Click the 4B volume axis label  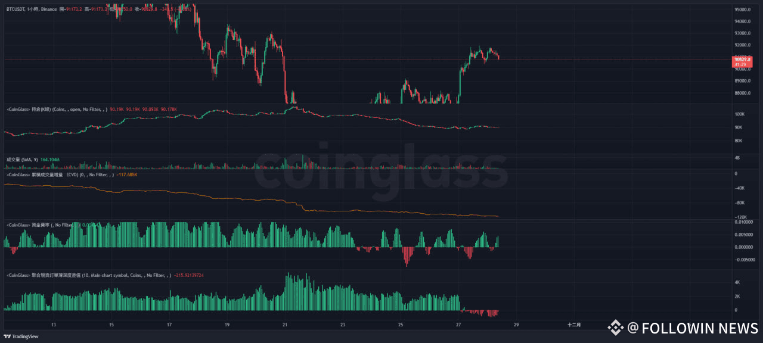click(737, 158)
